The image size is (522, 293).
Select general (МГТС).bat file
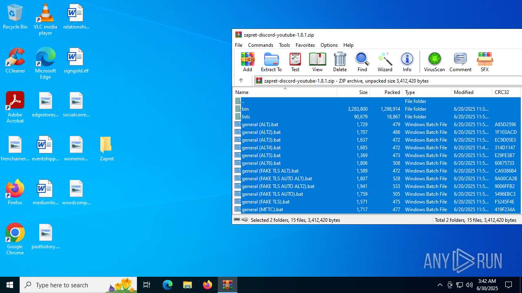coord(377,210)
